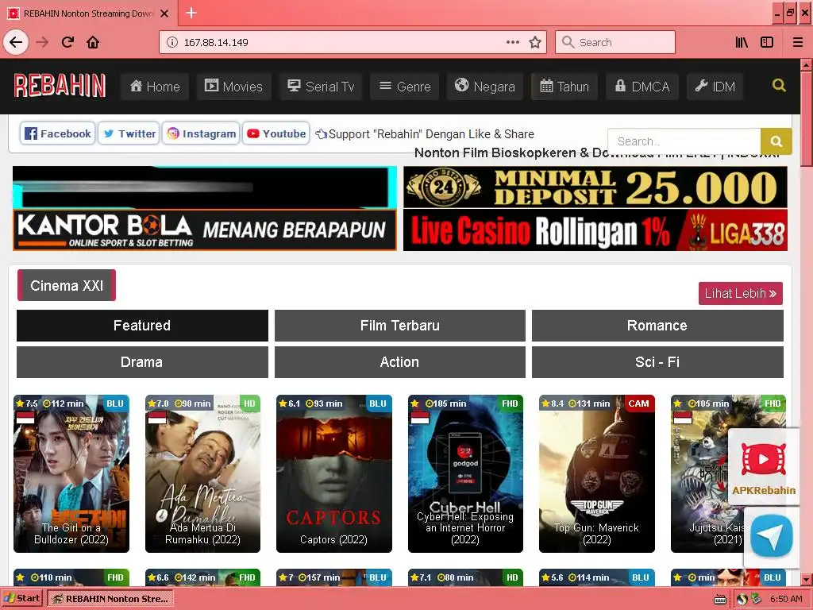The height and width of the screenshot is (610, 813).
Task: Open the Serial Tv menu item
Action: point(321,86)
